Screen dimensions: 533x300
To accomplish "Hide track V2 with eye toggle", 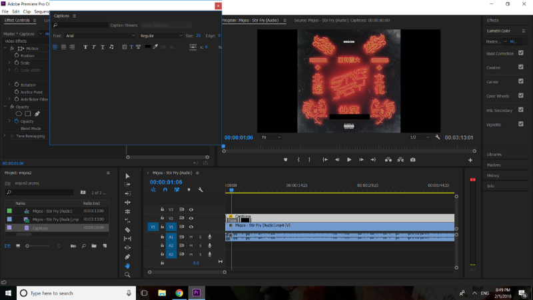I will click(191, 218).
